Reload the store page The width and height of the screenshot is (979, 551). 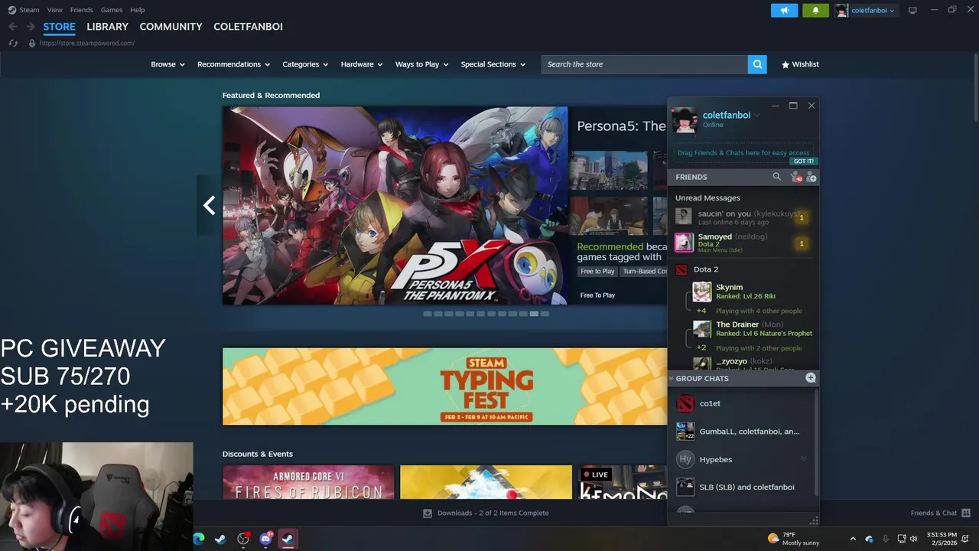point(13,43)
